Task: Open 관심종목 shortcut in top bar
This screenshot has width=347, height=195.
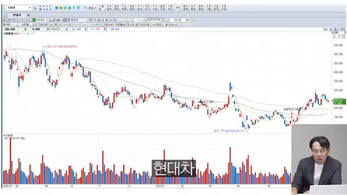Action: pyautogui.click(x=124, y=8)
